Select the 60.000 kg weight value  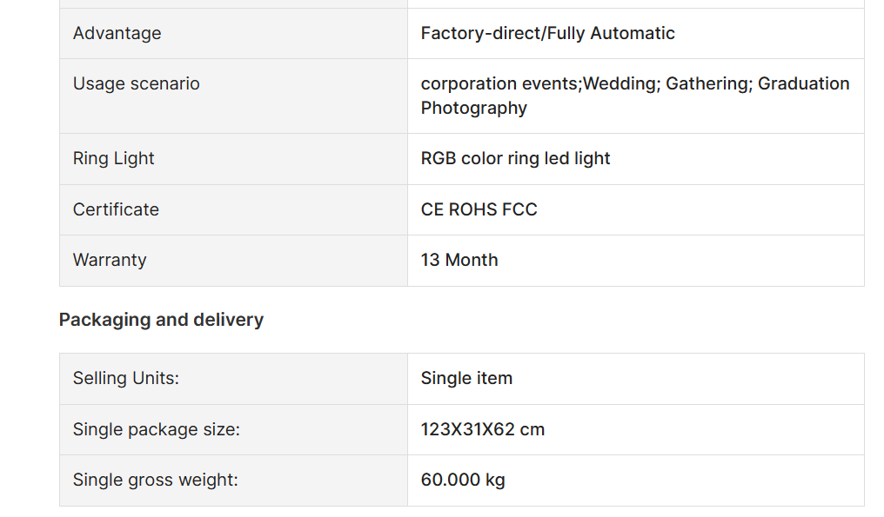click(x=463, y=480)
